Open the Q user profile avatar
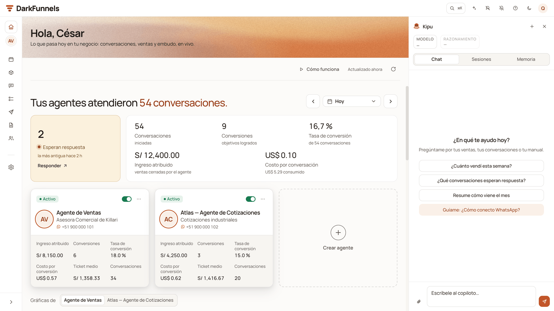The height and width of the screenshot is (311, 554). [543, 8]
